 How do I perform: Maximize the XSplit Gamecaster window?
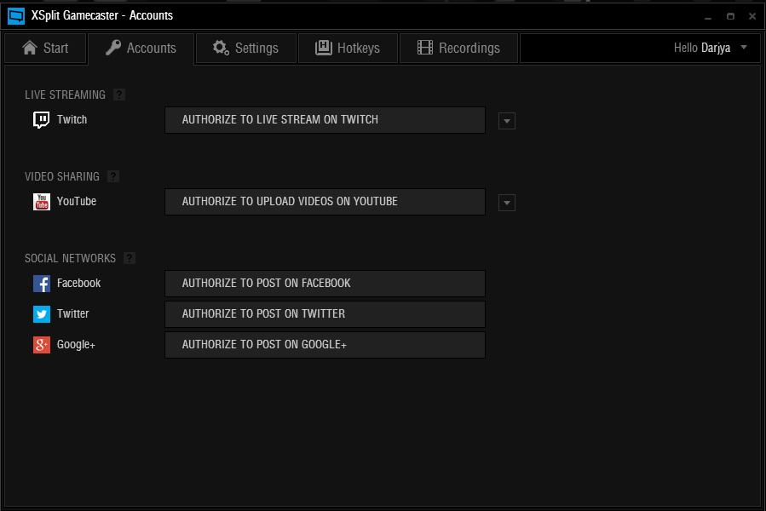pyautogui.click(x=730, y=16)
